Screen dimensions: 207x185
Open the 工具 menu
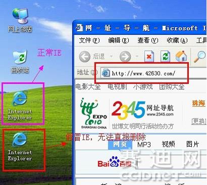point(201,40)
